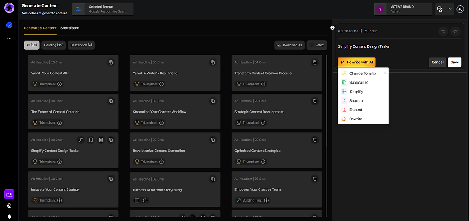Toggle the Select checkbox button
The image size is (469, 221).
point(317,45)
